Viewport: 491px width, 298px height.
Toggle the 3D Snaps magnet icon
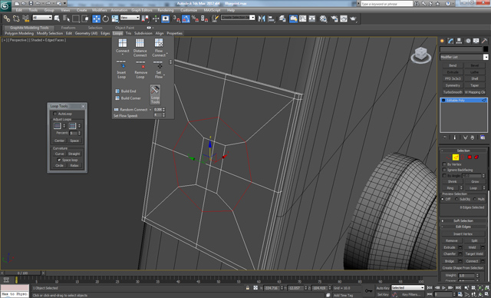[x=176, y=18]
